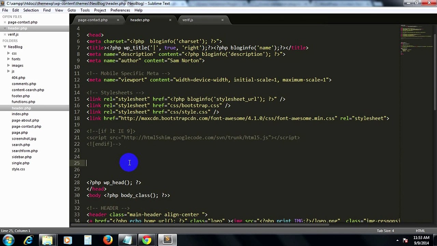The width and height of the screenshot is (437, 246).
Task: Close the header.php editor tab
Action: tap(170, 20)
